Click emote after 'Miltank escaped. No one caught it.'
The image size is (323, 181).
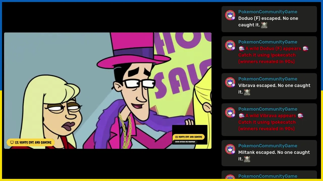247,159
